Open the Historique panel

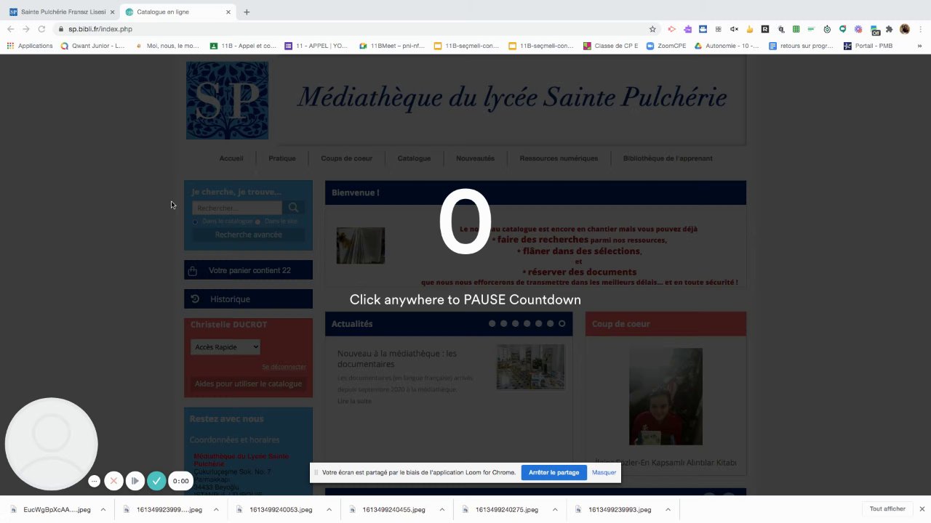coord(248,299)
